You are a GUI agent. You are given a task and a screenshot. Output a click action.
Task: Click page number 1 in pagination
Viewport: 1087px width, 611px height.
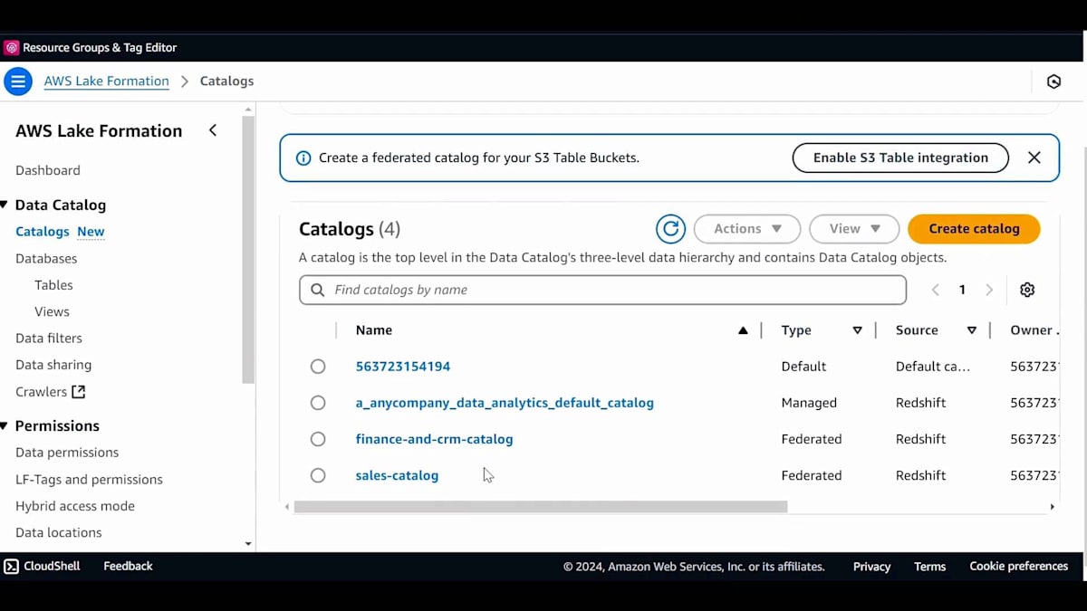pyautogui.click(x=962, y=290)
